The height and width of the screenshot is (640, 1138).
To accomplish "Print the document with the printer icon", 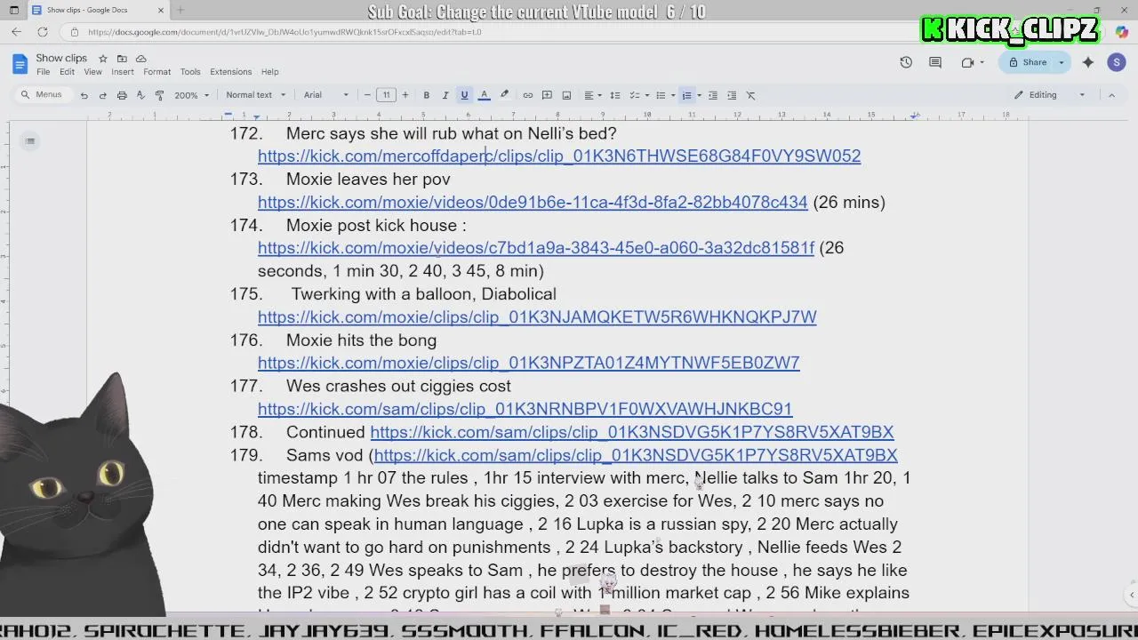I will (x=122, y=95).
